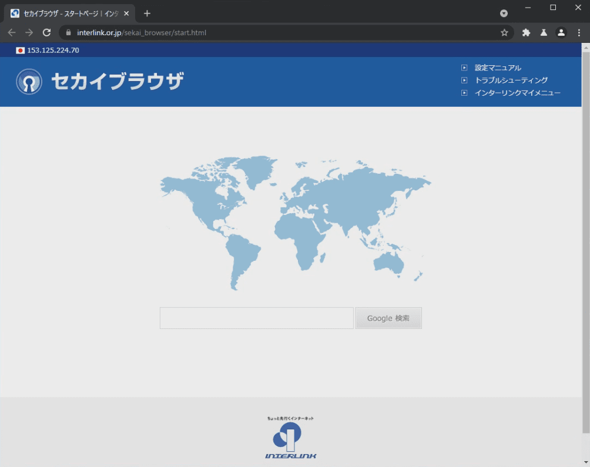
Task: Click the セカイブラウザ header title
Action: (118, 81)
